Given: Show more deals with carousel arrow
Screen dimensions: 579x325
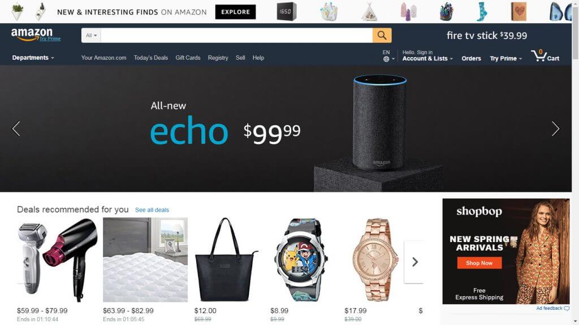Looking at the screenshot, I should (x=414, y=262).
